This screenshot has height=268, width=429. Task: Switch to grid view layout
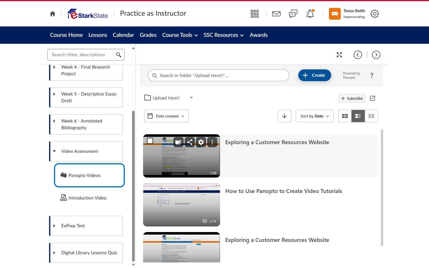pyautogui.click(x=345, y=116)
